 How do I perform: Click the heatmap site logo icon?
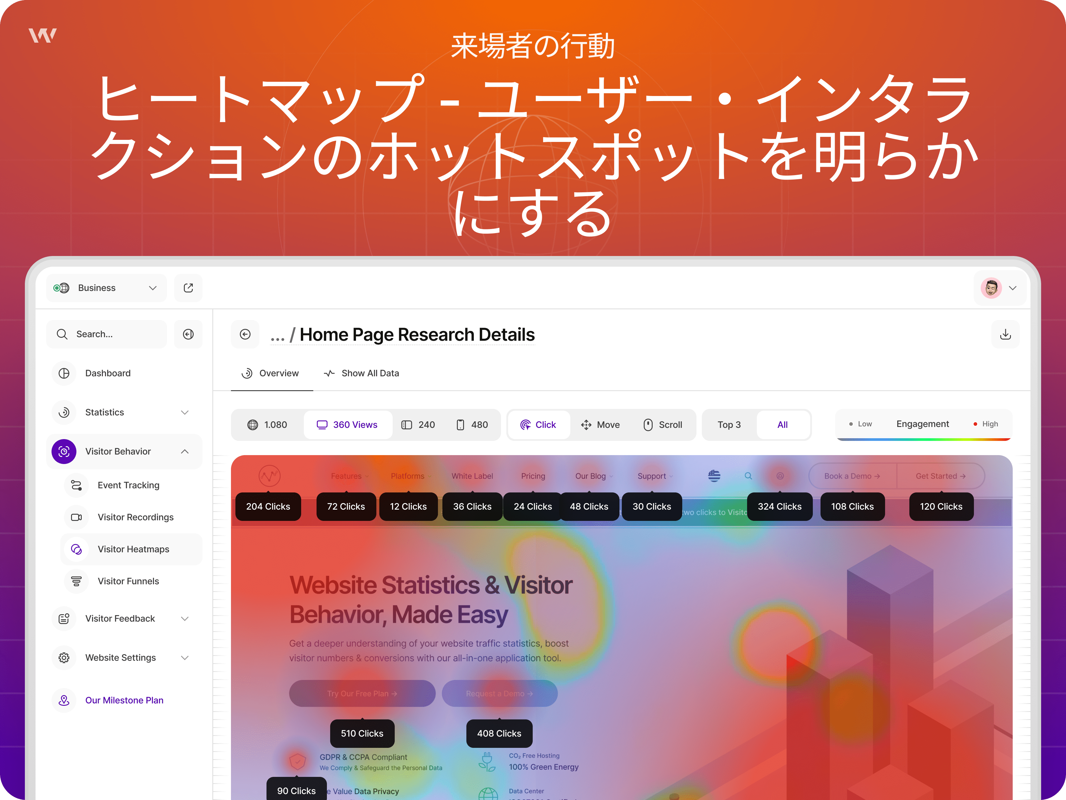(269, 476)
